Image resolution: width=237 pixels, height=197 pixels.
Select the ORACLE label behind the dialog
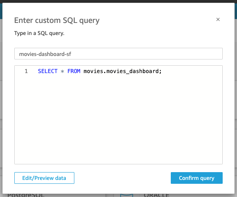coord(156,194)
